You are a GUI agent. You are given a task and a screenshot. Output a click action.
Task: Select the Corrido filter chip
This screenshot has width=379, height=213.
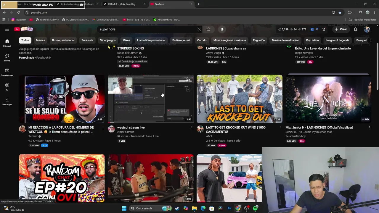(x=202, y=40)
